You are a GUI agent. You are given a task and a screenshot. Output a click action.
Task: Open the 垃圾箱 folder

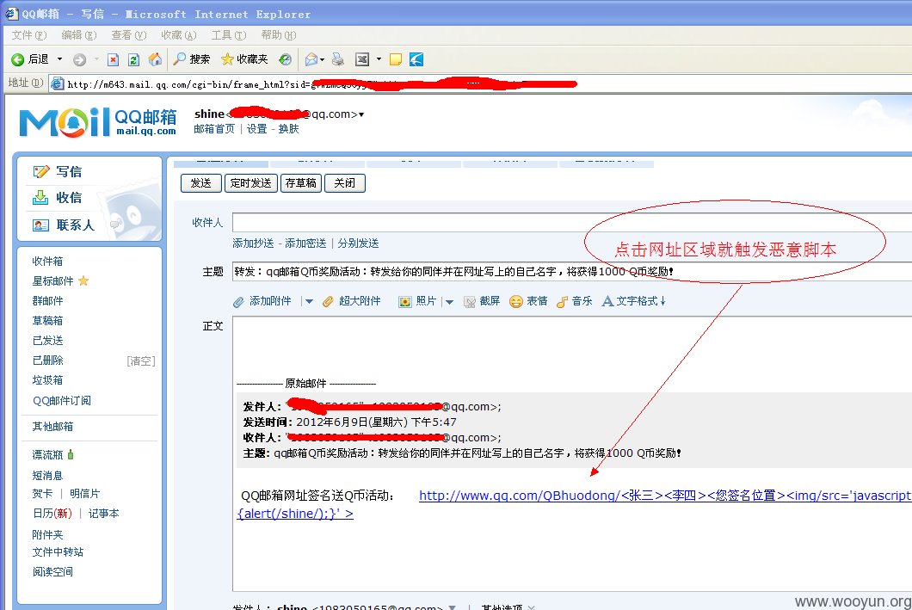[47, 379]
